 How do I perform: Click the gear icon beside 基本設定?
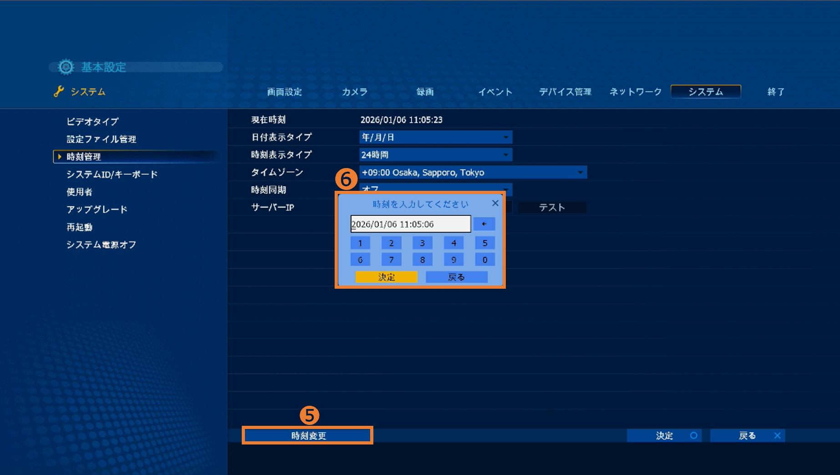coord(66,67)
